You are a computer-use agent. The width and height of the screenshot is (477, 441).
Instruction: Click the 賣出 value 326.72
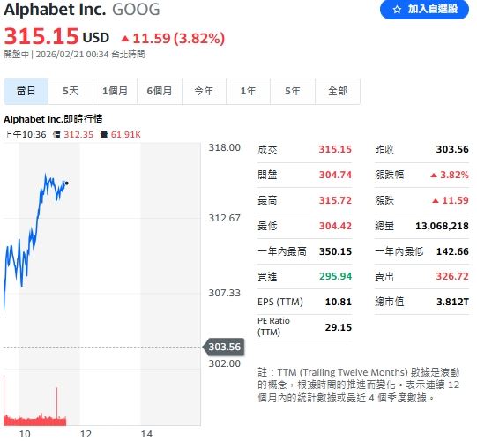tap(452, 276)
